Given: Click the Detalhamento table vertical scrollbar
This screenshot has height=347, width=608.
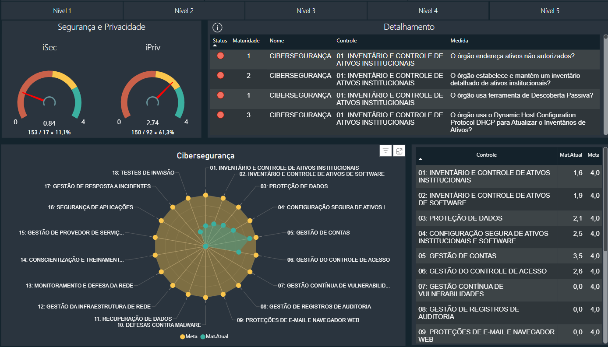Looking at the screenshot, I should click(606, 84).
